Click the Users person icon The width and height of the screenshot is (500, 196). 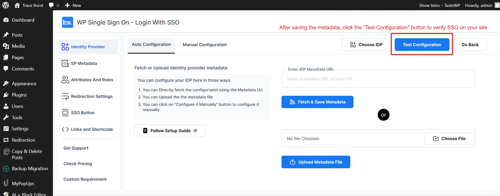point(6,106)
